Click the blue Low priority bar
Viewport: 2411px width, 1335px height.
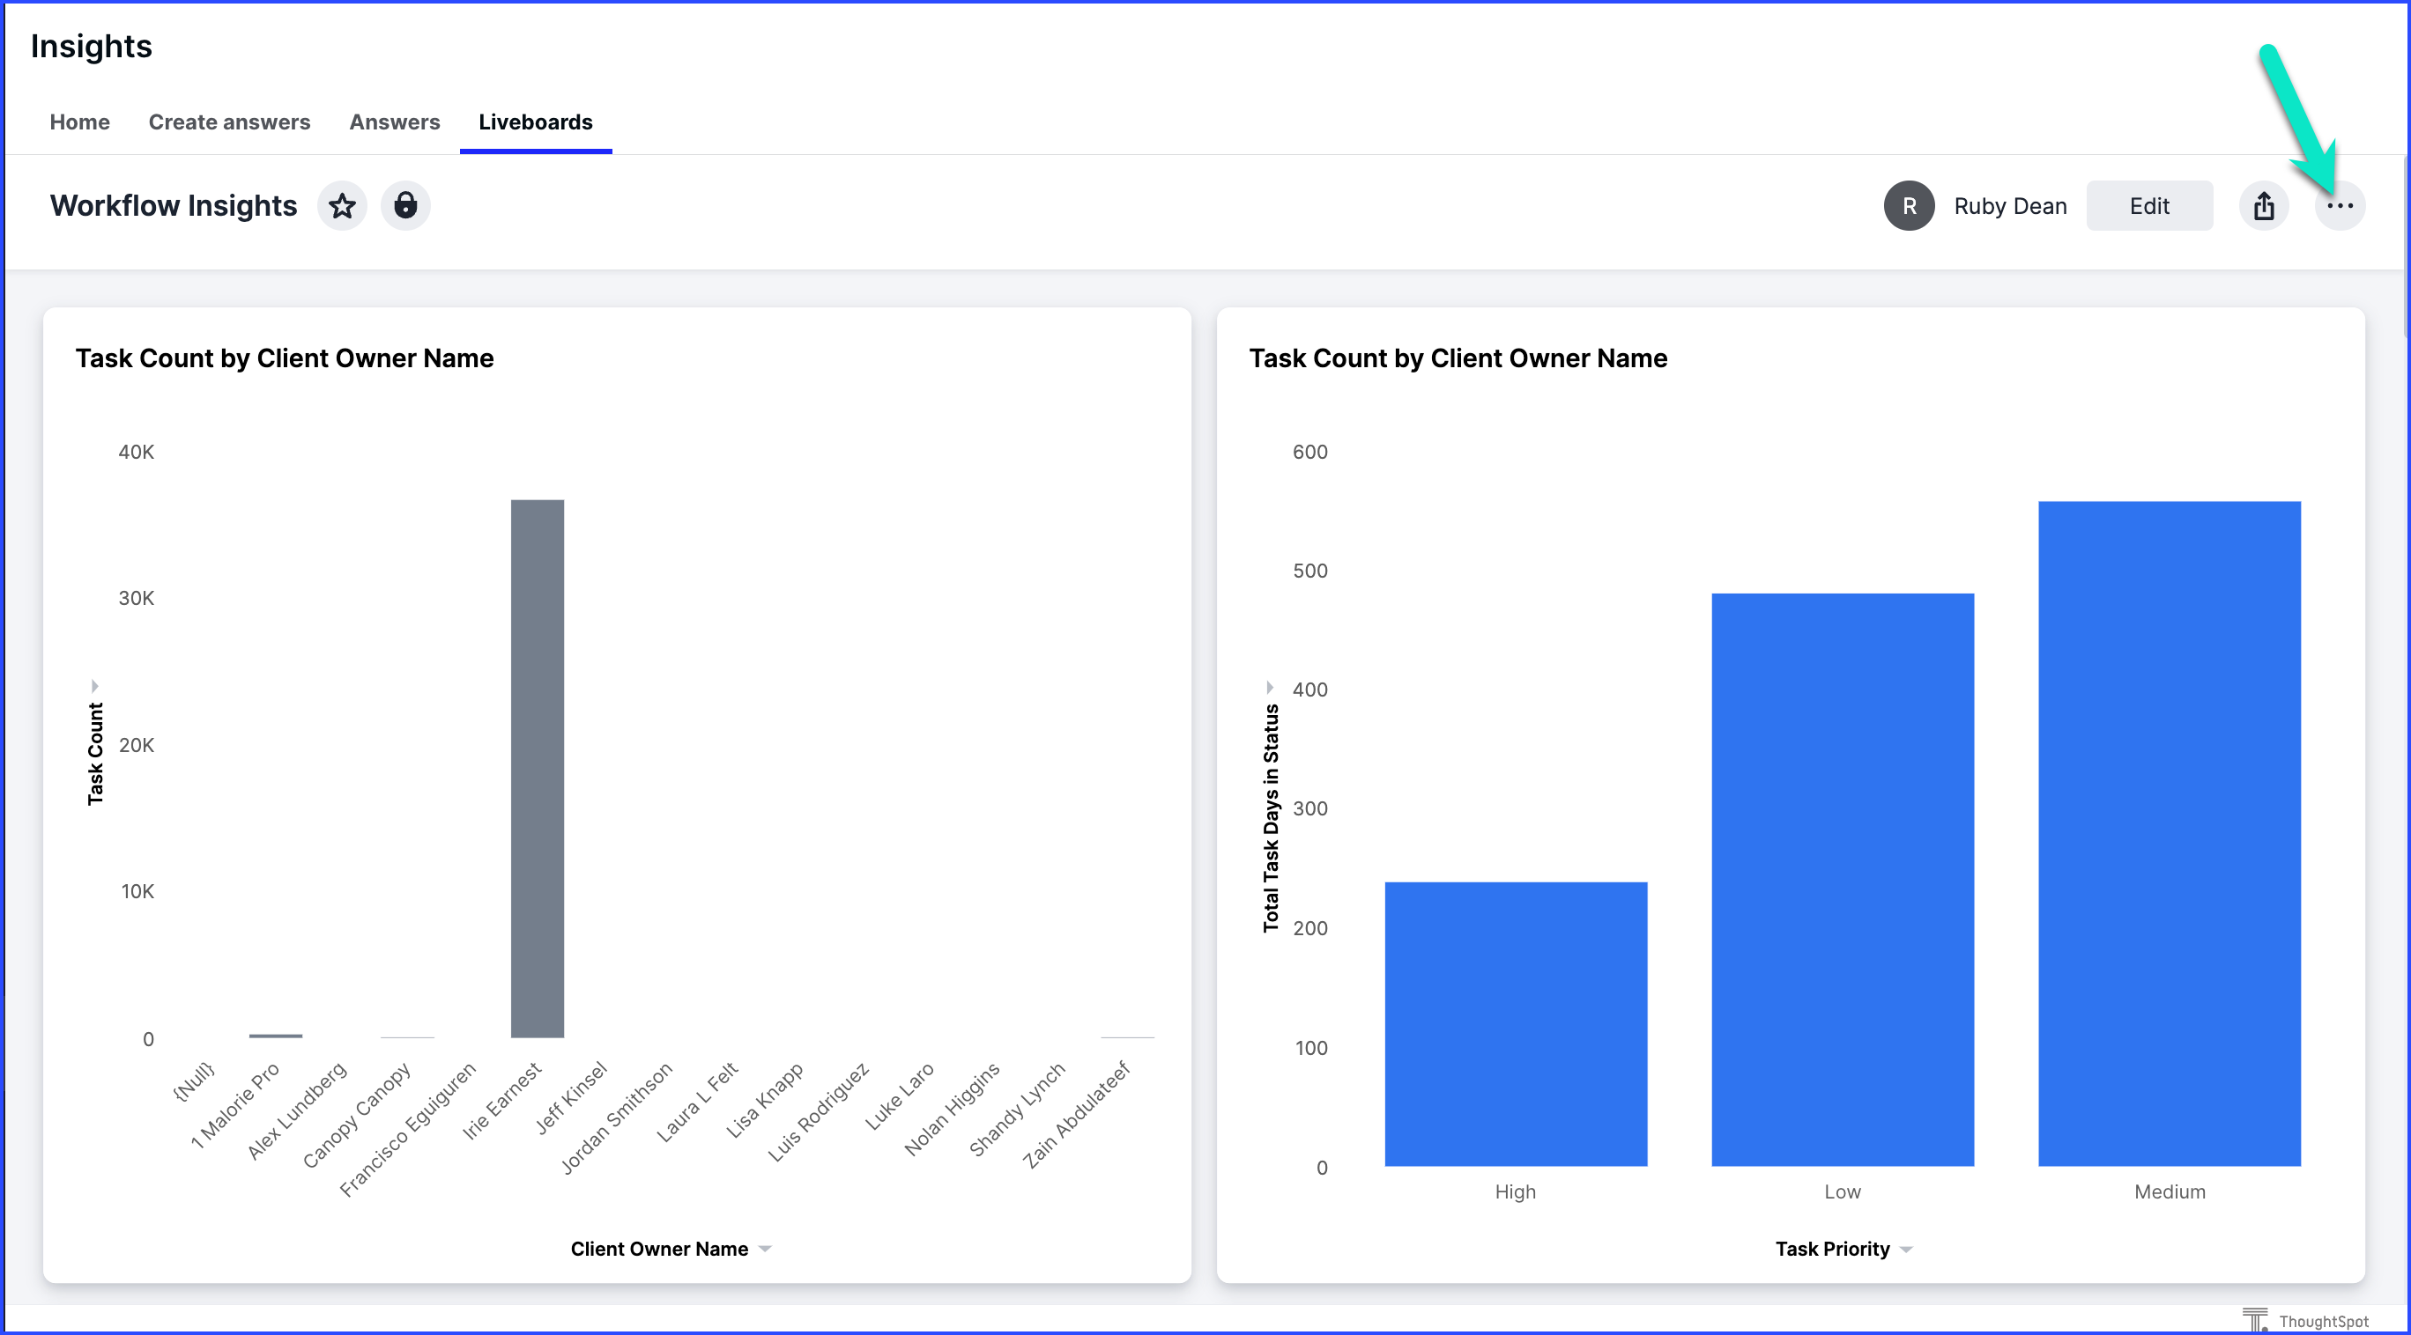tap(1842, 880)
